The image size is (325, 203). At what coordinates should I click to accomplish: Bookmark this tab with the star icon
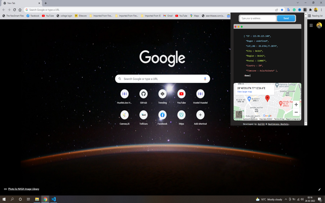pos(282,10)
